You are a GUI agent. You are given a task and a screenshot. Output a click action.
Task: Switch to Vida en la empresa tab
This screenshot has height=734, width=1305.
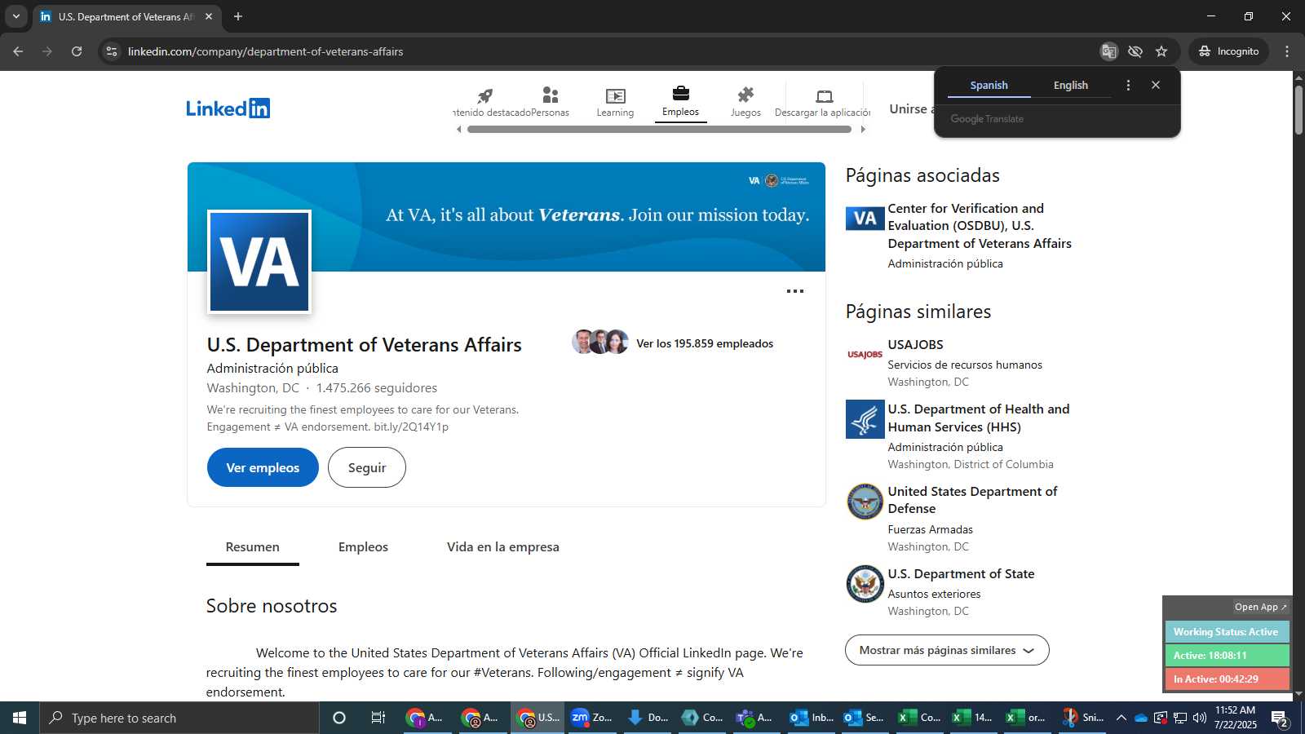click(x=502, y=547)
